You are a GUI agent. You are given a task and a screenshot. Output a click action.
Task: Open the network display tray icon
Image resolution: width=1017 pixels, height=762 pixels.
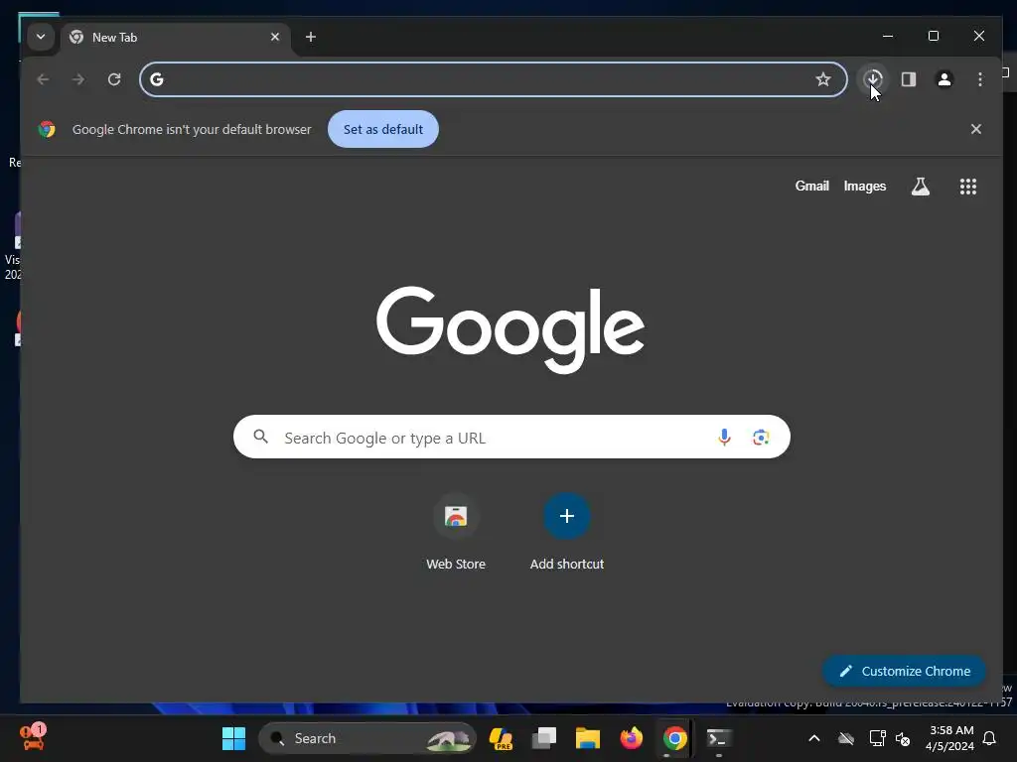pyautogui.click(x=877, y=738)
